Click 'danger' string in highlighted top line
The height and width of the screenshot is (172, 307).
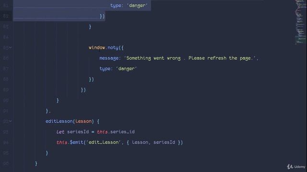pos(137,5)
